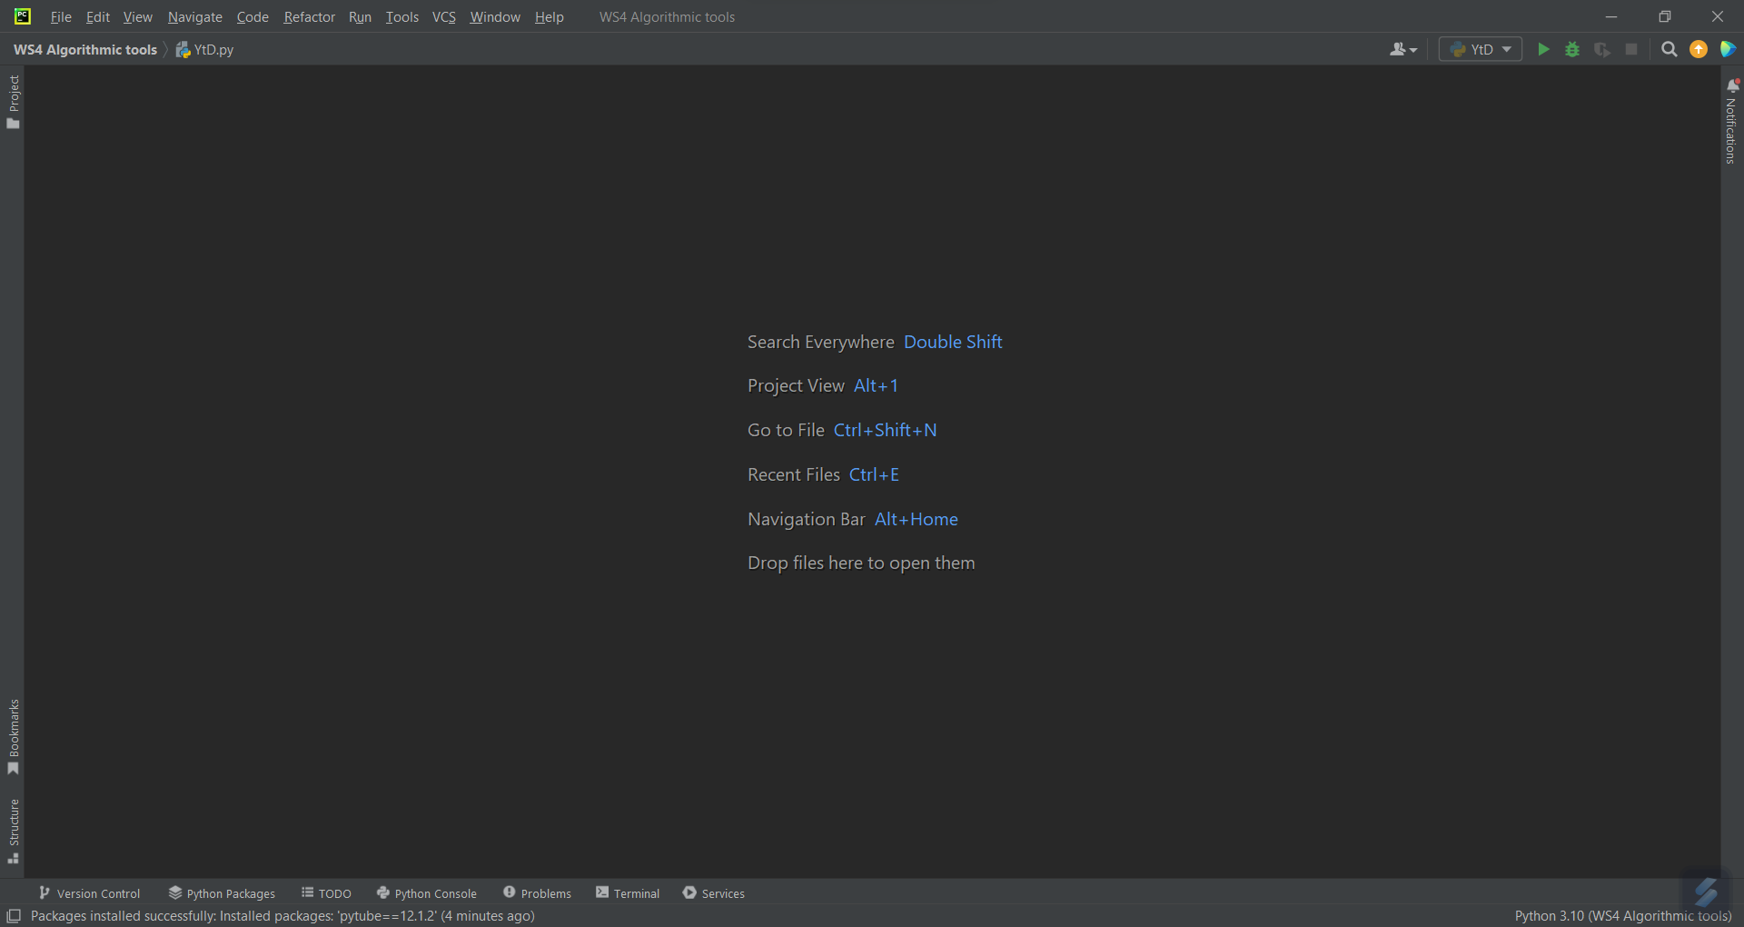Open the Window menu

pos(495,17)
